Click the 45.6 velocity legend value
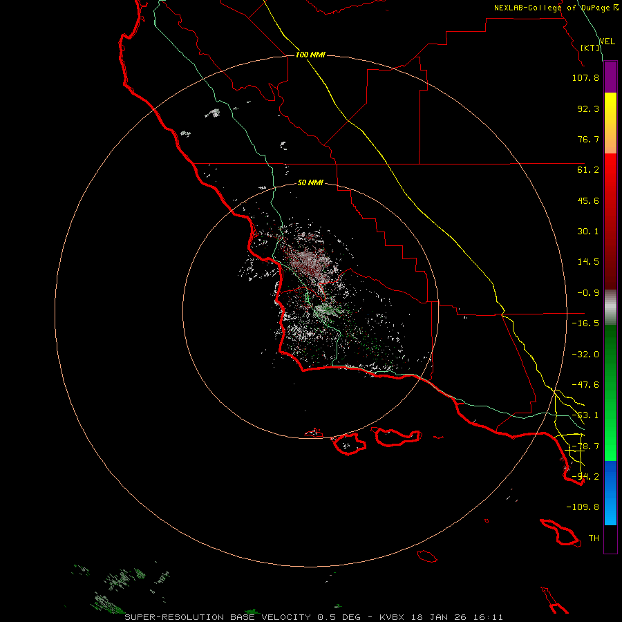Screen dimensions: 622x622 (588, 200)
